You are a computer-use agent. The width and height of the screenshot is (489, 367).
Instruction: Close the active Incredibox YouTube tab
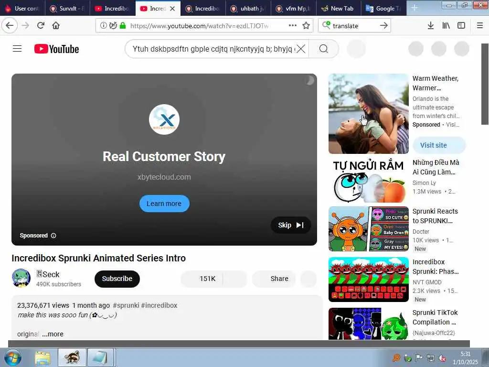tap(172, 9)
